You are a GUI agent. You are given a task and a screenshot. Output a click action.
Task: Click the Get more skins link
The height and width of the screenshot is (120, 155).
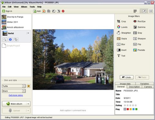[x=16, y=95]
